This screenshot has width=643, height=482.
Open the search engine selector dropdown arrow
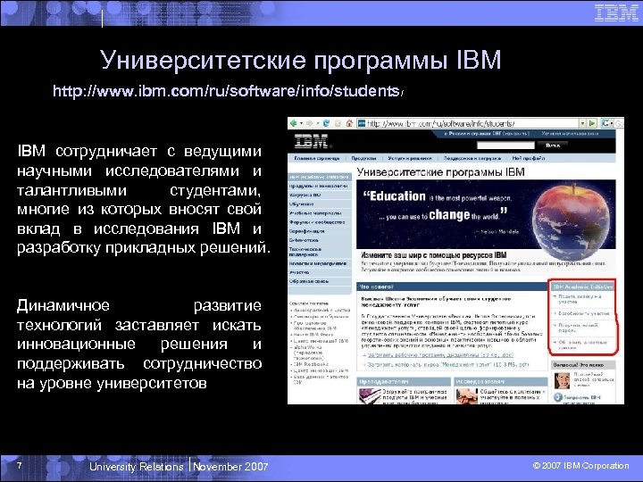tap(612, 123)
